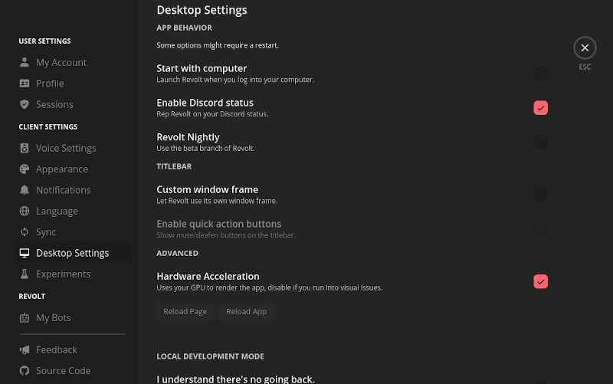Click the Experiments flask icon
This screenshot has width=613, height=384.
click(25, 274)
